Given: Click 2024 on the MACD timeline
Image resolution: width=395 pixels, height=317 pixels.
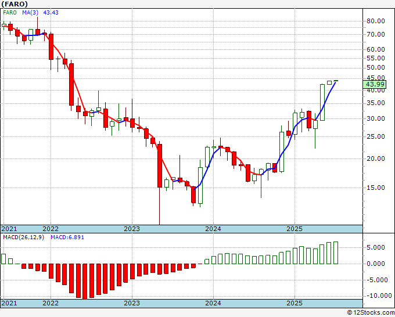Looking at the screenshot, I should (x=213, y=303).
